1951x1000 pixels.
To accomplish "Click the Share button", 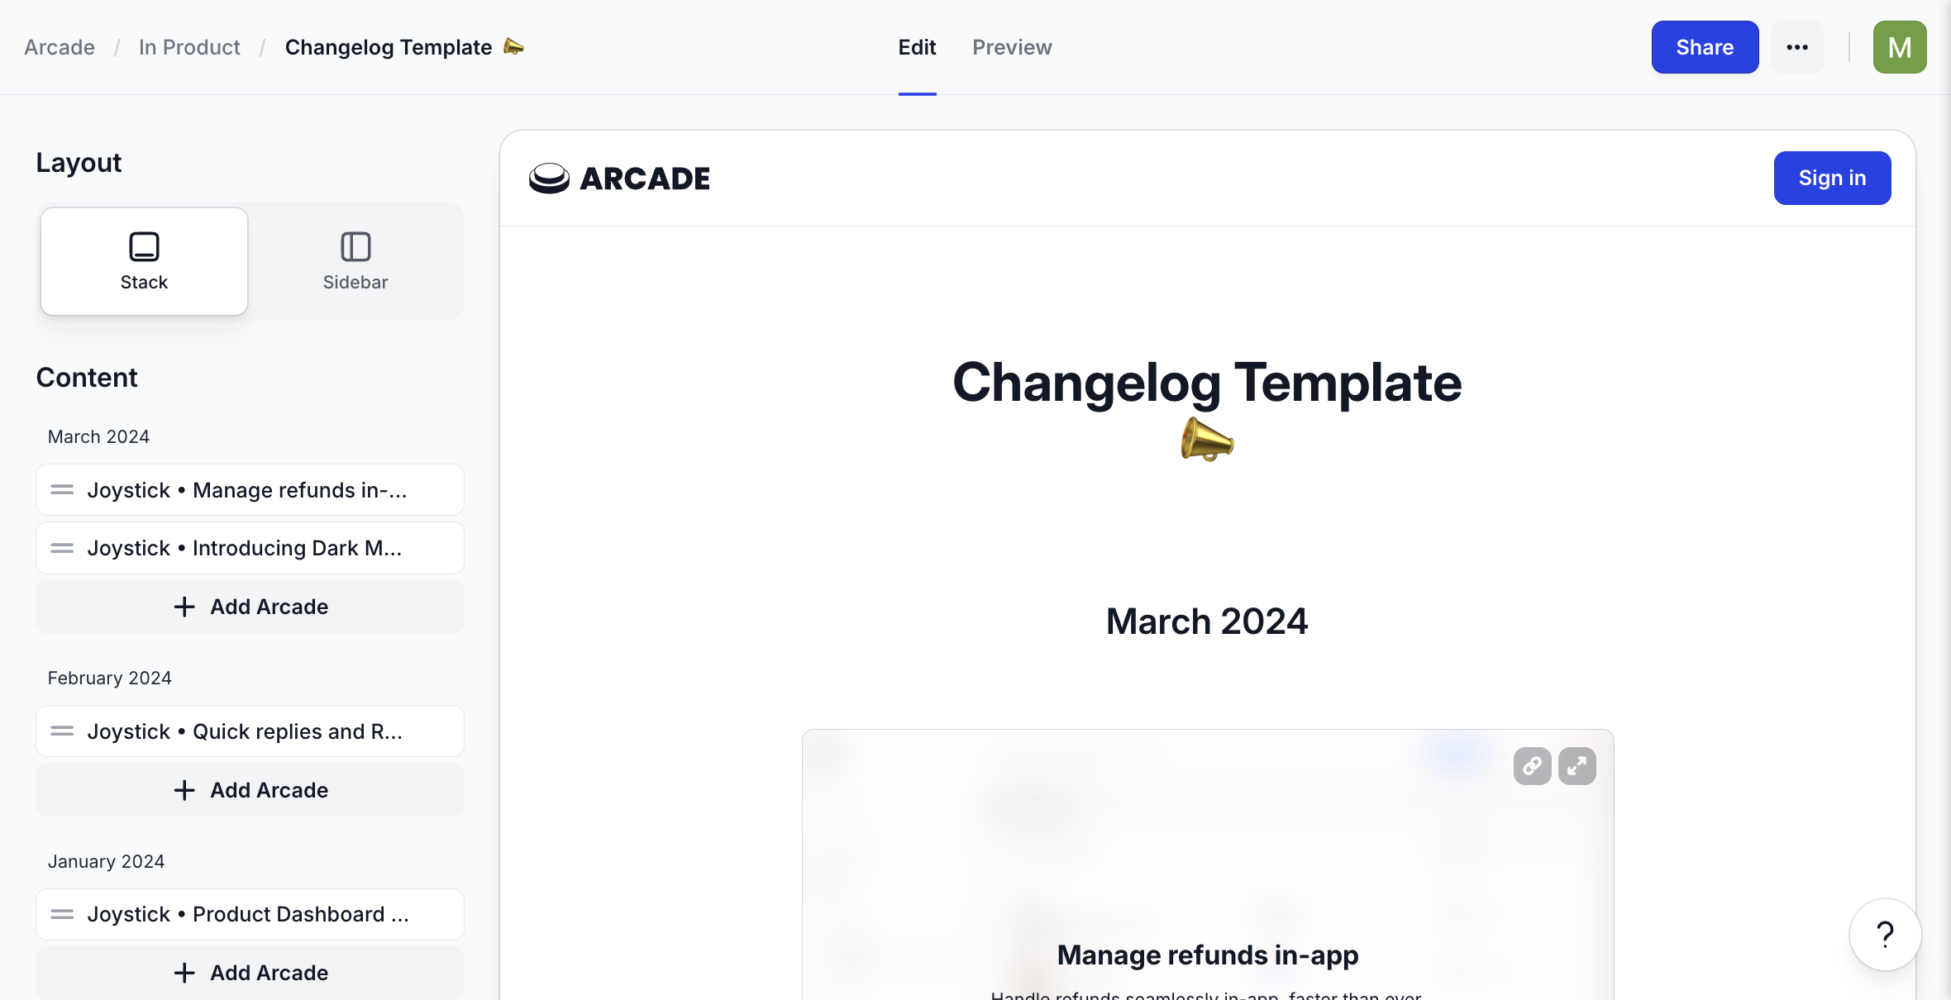I will 1705,46.
